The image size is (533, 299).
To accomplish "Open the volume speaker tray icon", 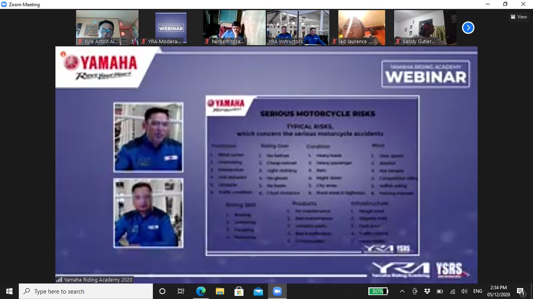I will [x=464, y=291].
